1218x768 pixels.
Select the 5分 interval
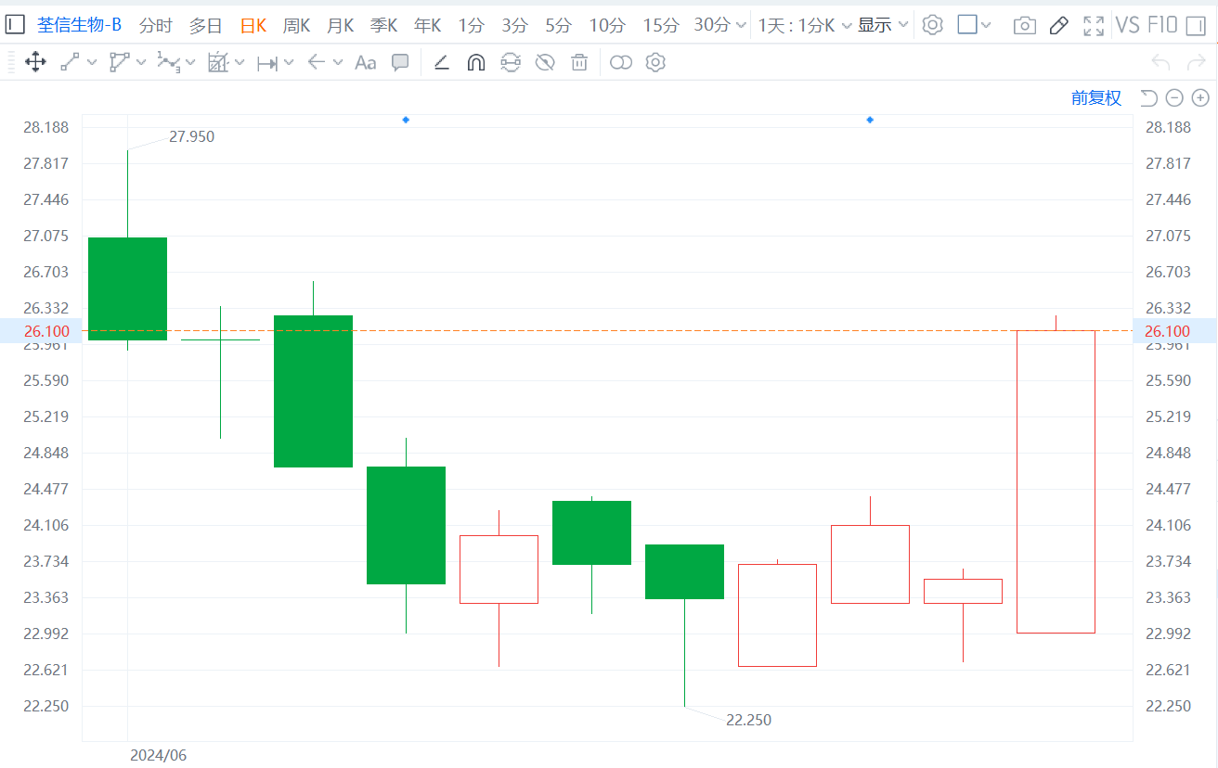pos(559,26)
